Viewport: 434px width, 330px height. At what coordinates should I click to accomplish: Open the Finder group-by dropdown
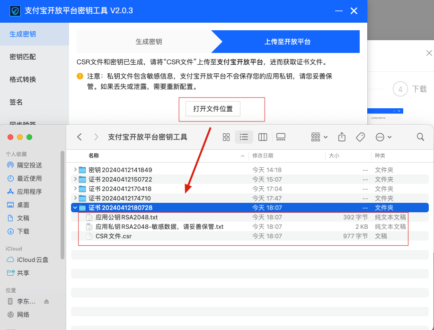pos(319,137)
